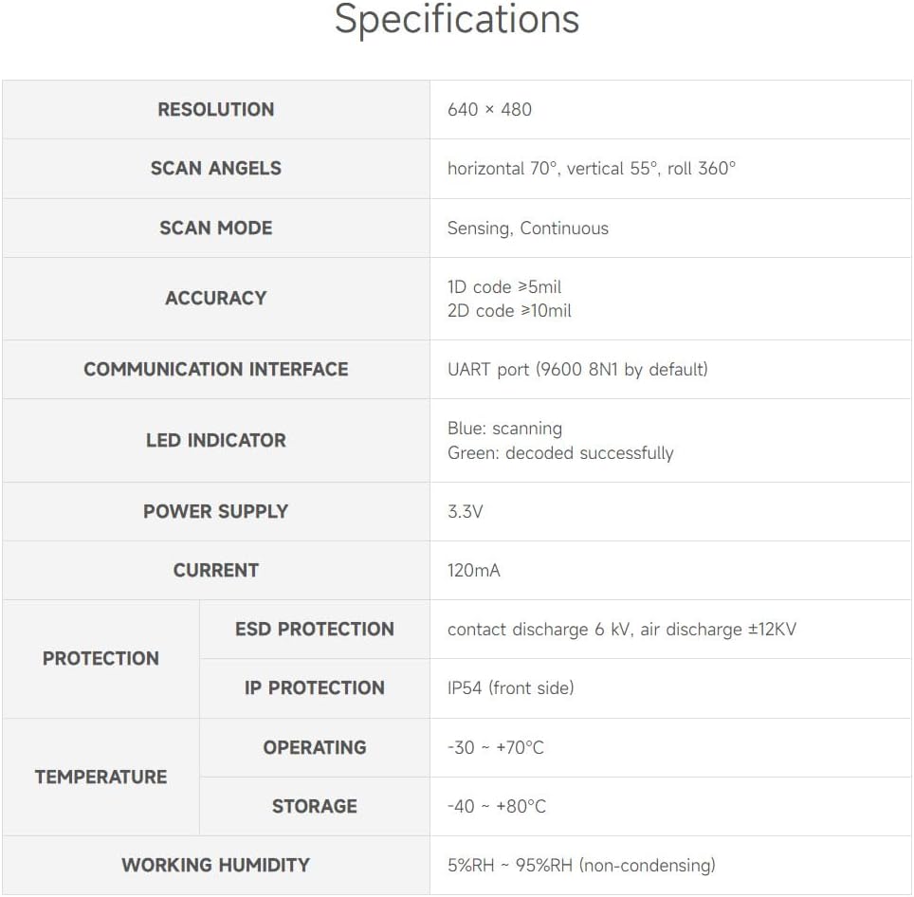Select the 640 × 480 resolution value

[x=489, y=109]
